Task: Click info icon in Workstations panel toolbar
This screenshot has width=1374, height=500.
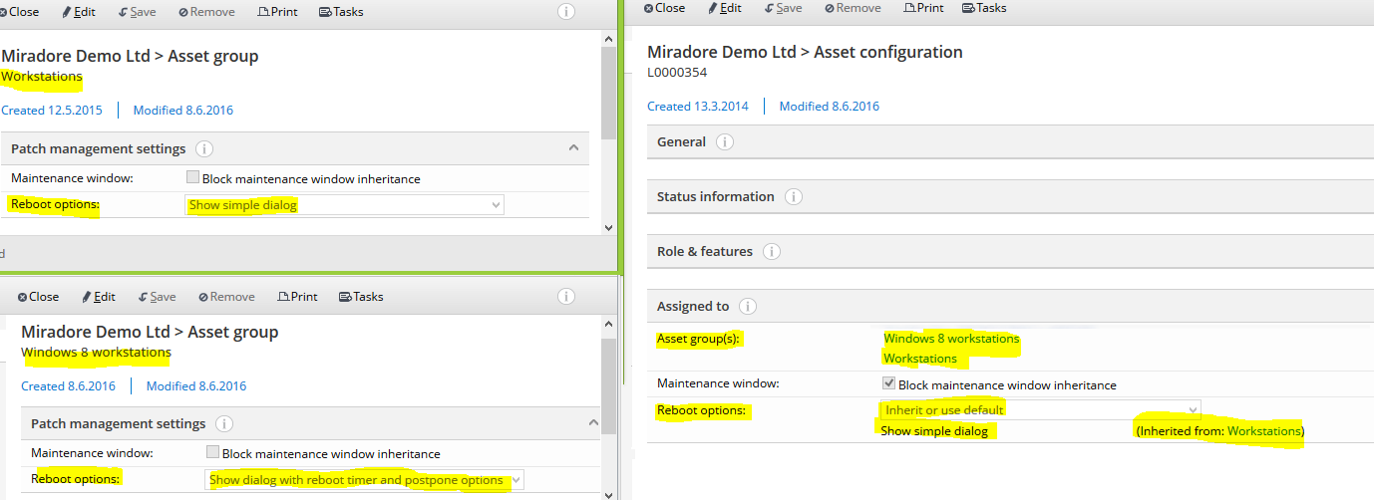Action: (x=566, y=12)
